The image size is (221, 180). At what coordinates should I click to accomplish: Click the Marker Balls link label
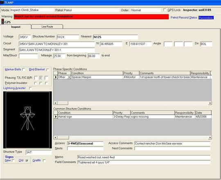click(x=13, y=69)
